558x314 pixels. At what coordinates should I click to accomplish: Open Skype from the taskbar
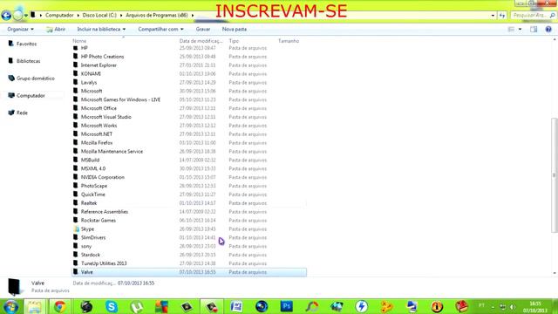click(111, 306)
